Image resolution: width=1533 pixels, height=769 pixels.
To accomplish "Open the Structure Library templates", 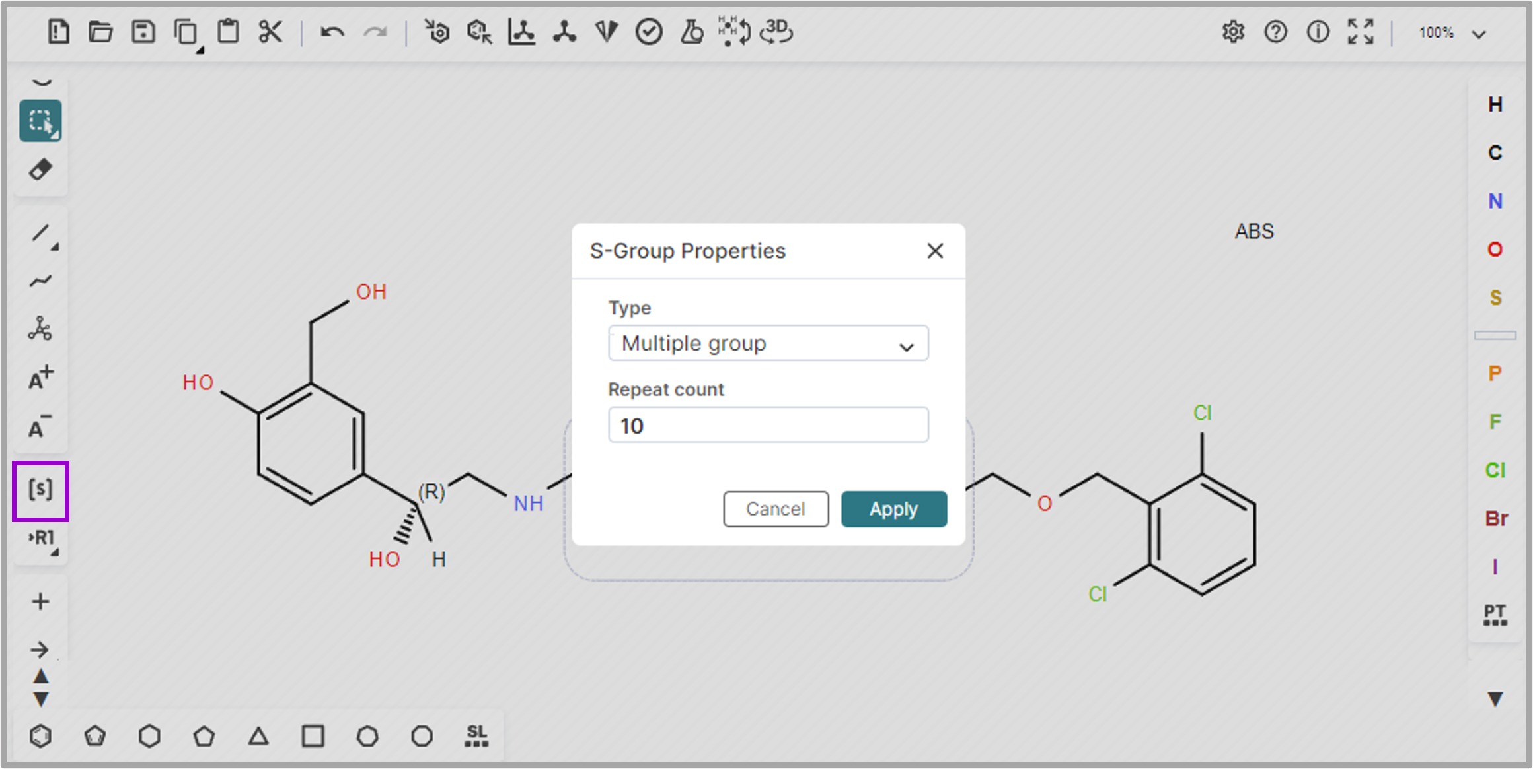I will (476, 736).
